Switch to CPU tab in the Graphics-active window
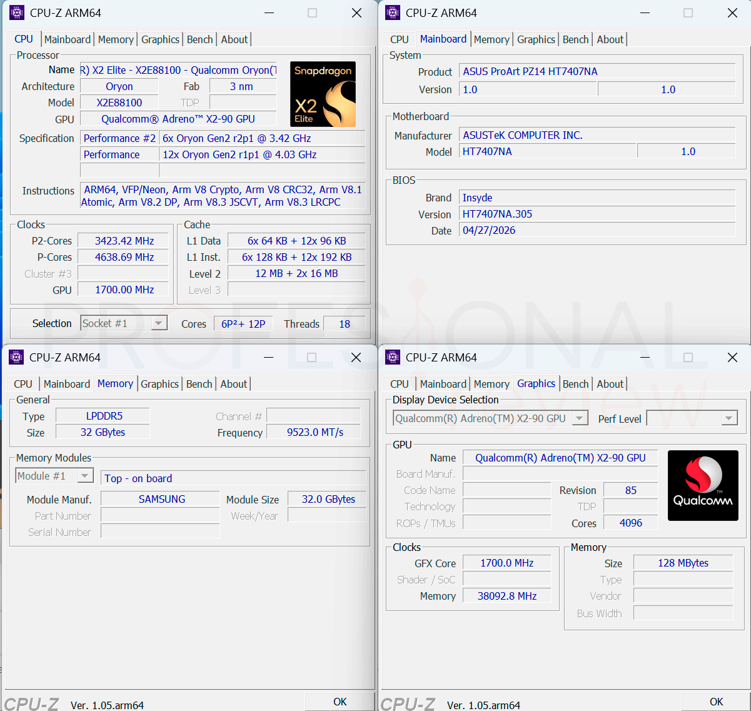Screen dimensions: 751x711 coord(399,384)
